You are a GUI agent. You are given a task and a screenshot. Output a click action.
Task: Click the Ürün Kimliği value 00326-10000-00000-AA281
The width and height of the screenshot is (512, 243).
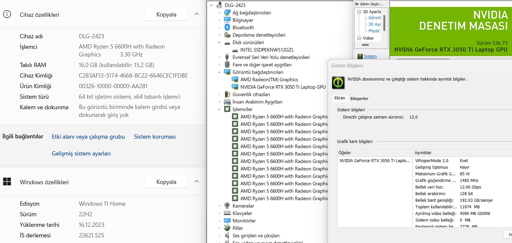pos(113,86)
